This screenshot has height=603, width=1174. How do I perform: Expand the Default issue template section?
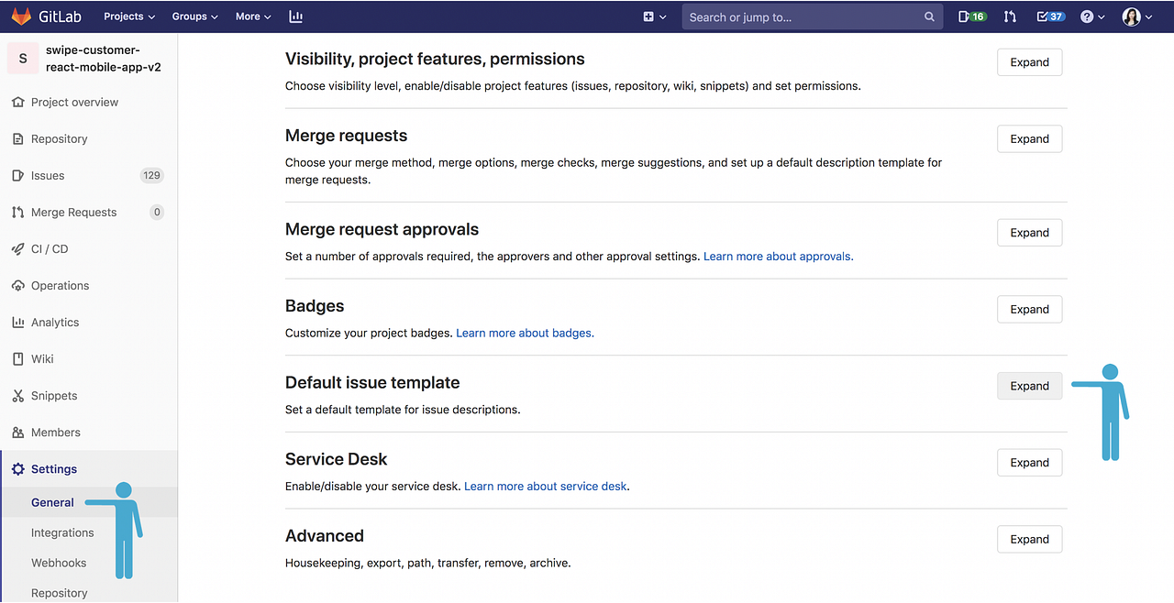coord(1029,386)
